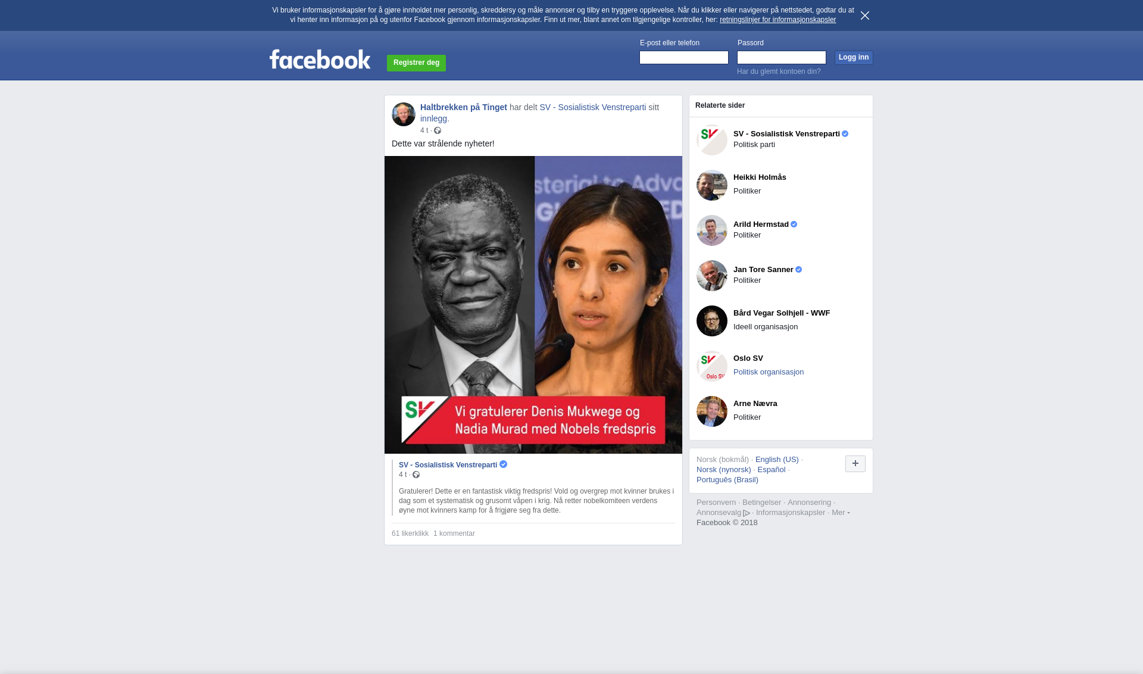
Task: Open Haltbrekken på Tinget profile picture
Action: pos(403,114)
